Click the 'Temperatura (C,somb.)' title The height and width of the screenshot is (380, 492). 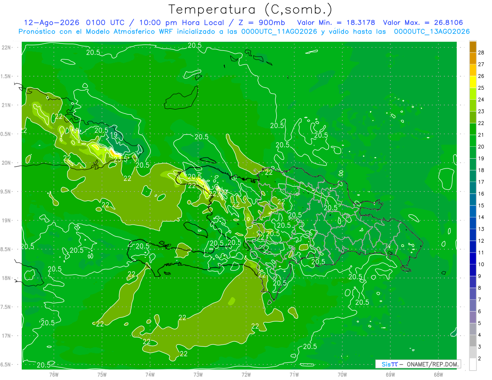coord(250,9)
